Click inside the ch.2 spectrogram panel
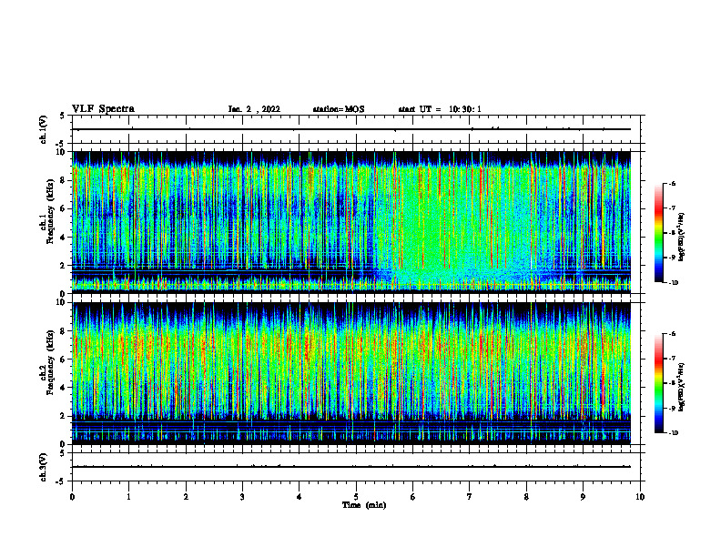 pos(351,373)
